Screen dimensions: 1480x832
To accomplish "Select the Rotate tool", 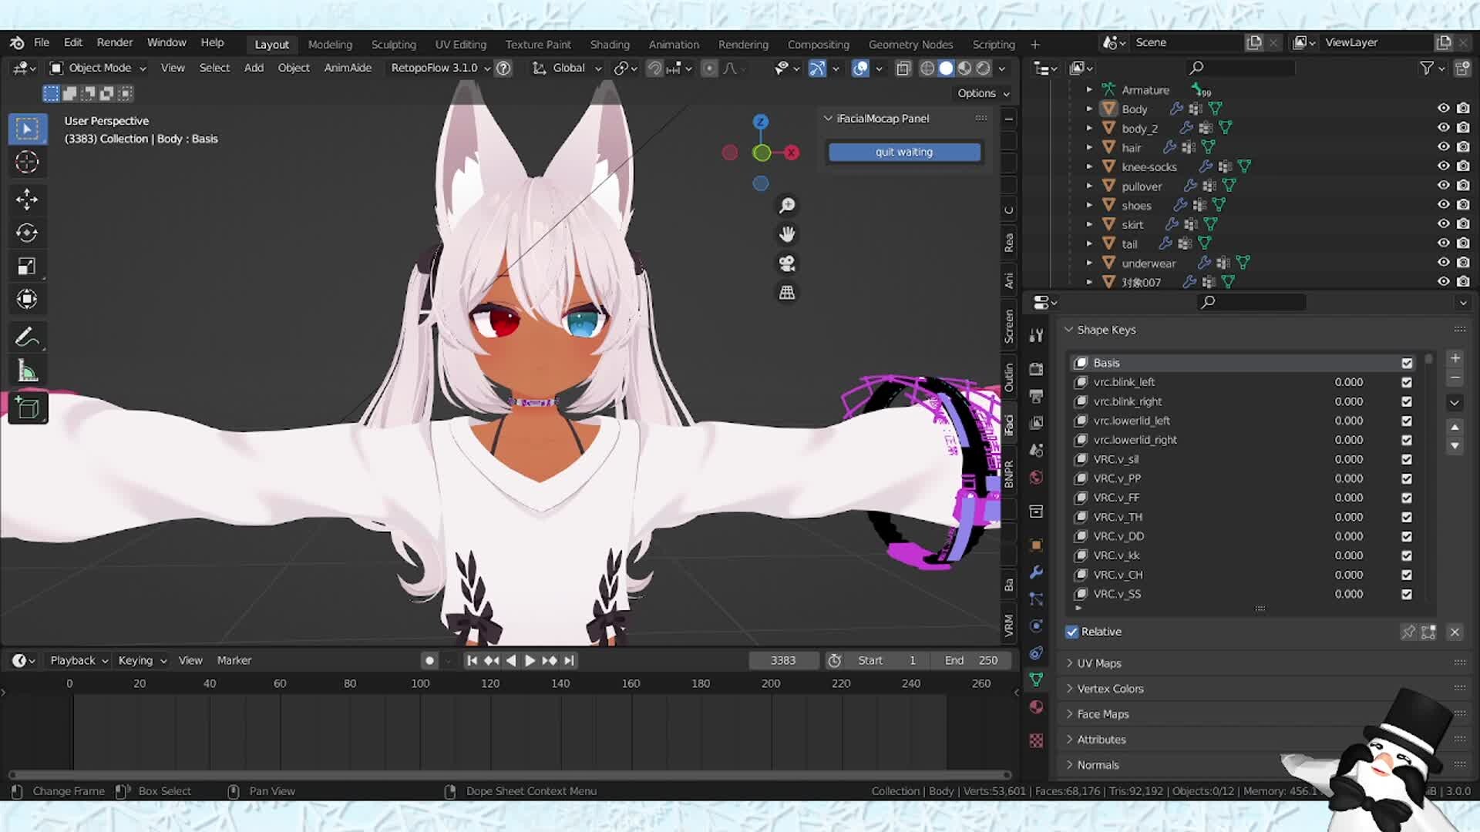I will (27, 232).
